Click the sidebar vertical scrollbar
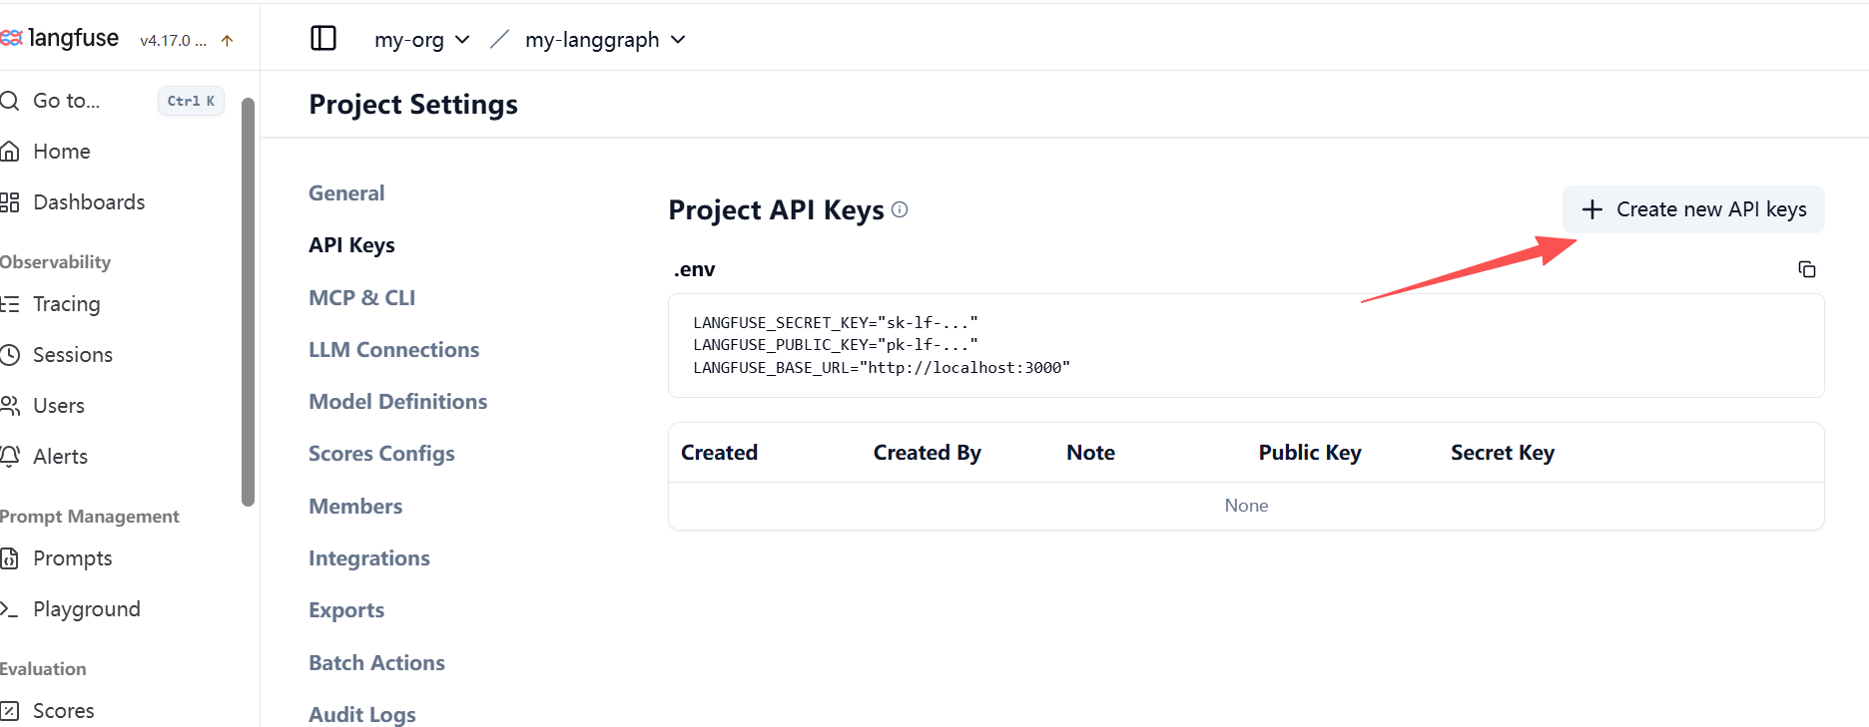1869x727 pixels. point(248,301)
